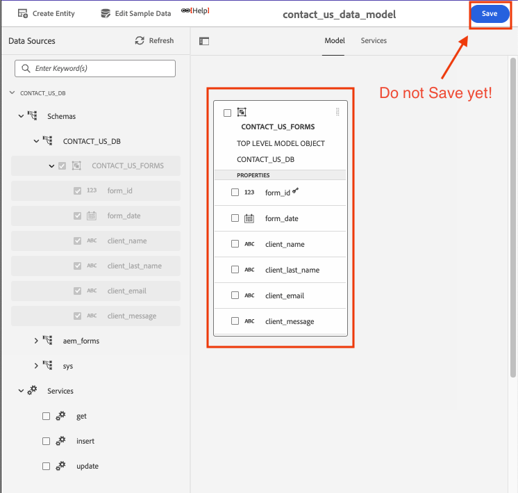Click the insert service gears icon
This screenshot has width=518, height=493.
coord(61,441)
